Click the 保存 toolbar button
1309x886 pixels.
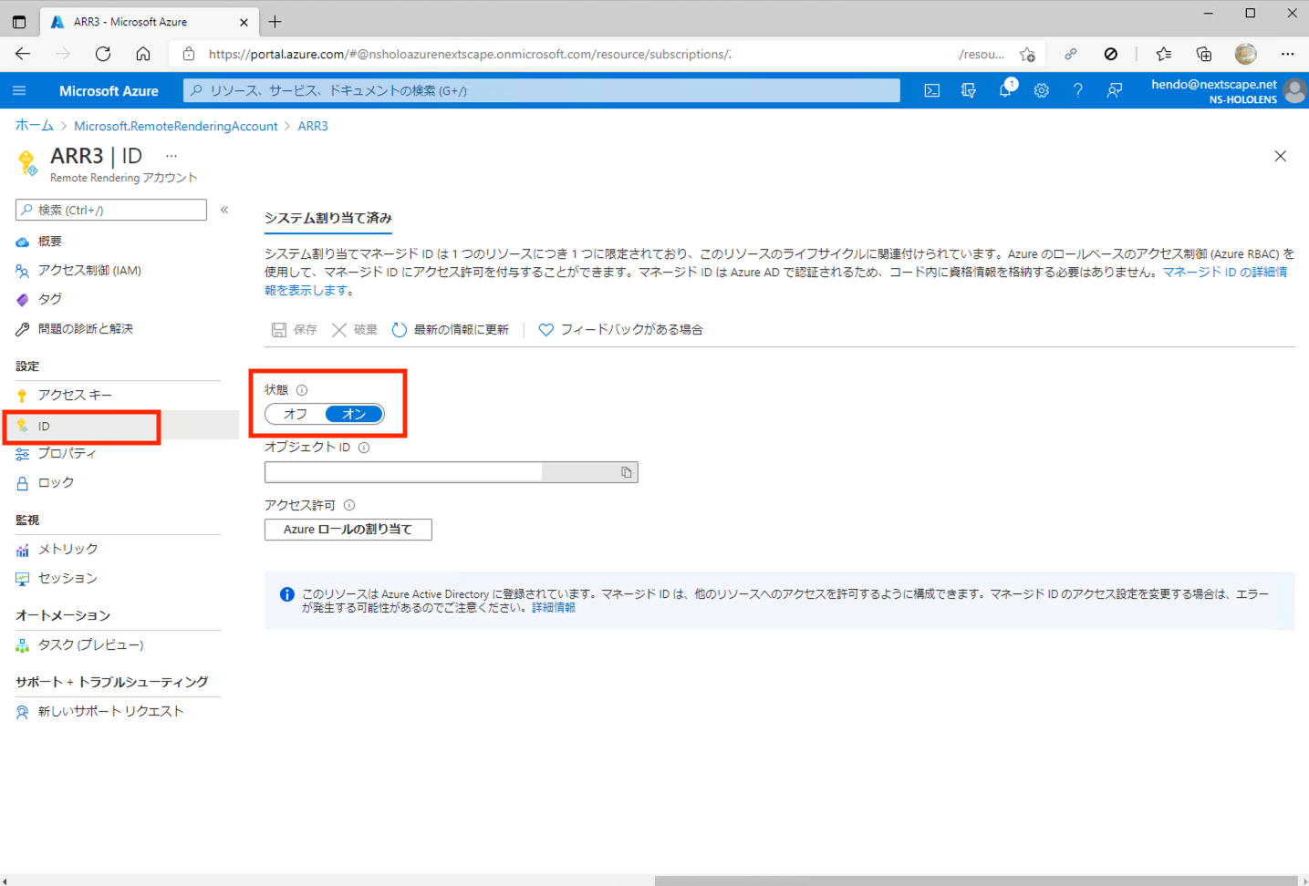tap(294, 330)
